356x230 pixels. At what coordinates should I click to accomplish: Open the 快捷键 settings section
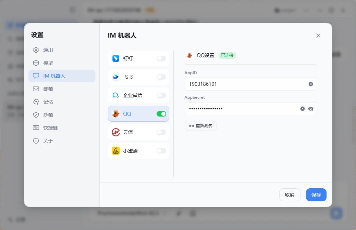coord(50,128)
